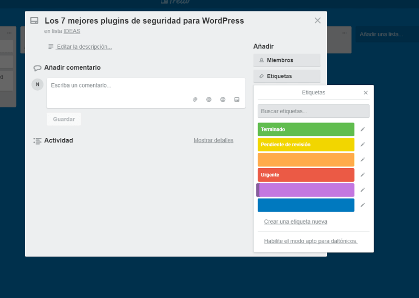Click the Escriba un comentario text area

[x=146, y=93]
